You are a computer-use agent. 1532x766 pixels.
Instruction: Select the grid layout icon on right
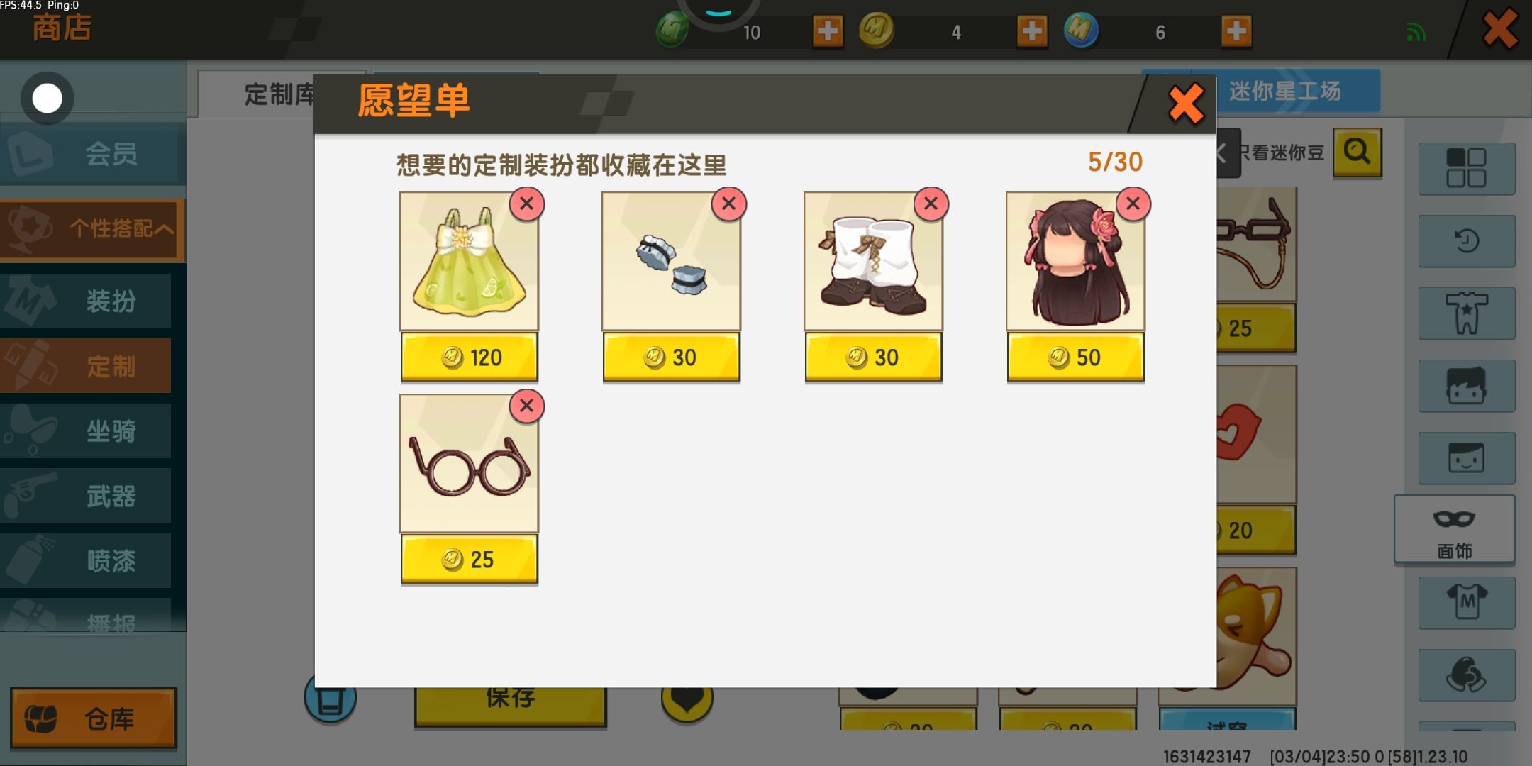click(x=1466, y=168)
